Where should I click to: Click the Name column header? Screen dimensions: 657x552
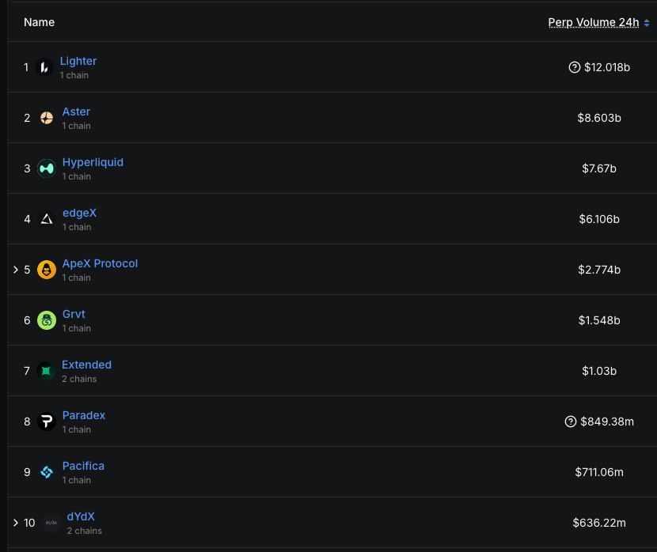point(39,22)
